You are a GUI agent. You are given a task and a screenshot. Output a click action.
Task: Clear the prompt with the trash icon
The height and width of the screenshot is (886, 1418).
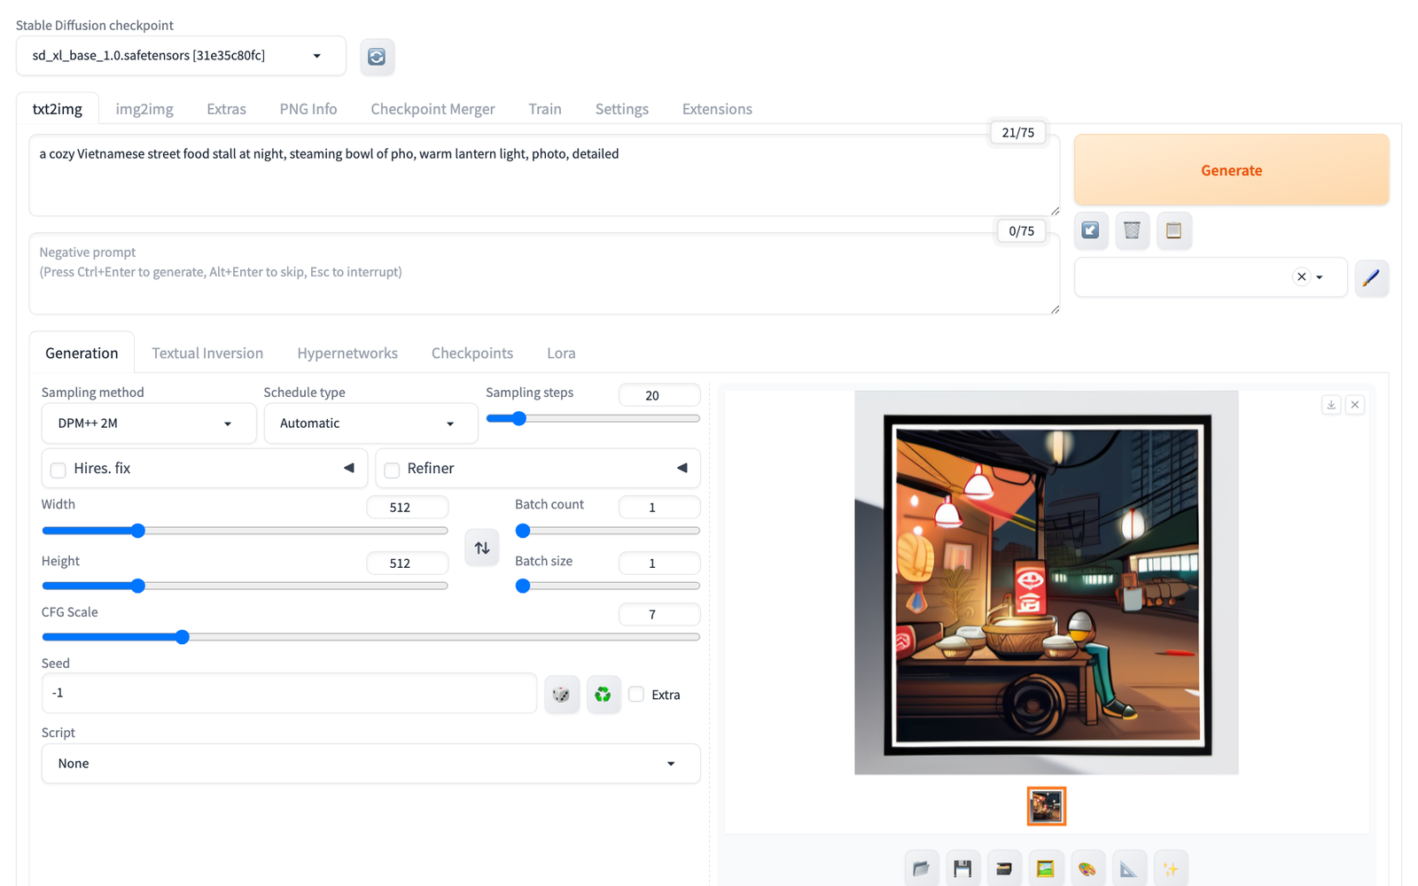(x=1132, y=230)
